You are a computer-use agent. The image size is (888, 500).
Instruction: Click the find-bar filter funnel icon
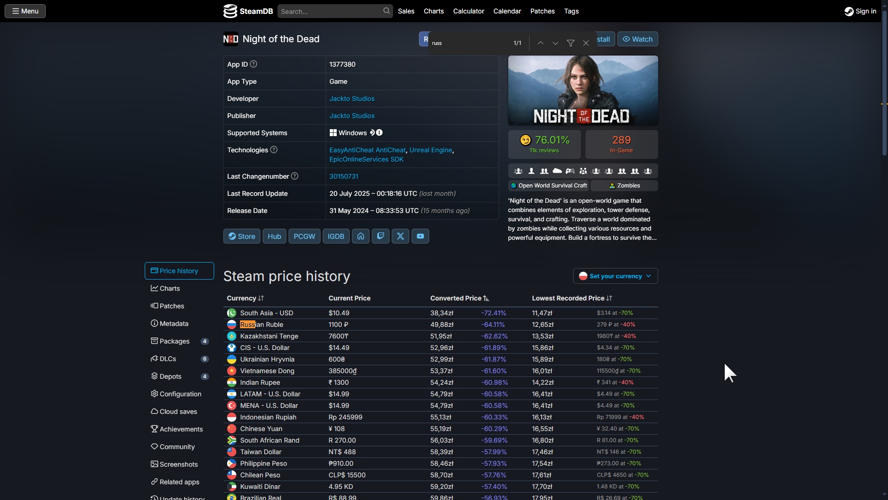click(x=571, y=43)
